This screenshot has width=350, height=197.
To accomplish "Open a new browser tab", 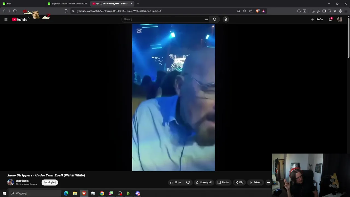I will point(138,4).
